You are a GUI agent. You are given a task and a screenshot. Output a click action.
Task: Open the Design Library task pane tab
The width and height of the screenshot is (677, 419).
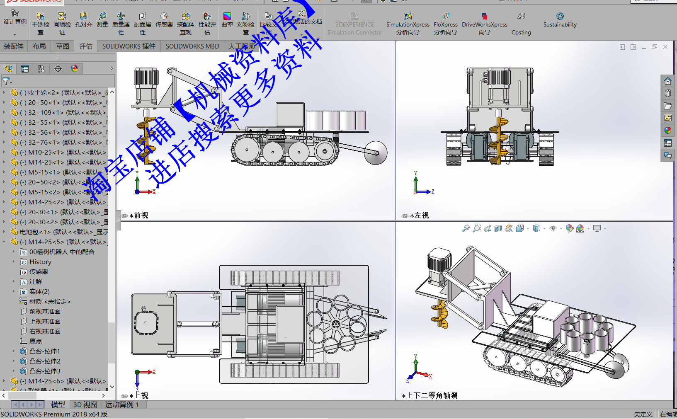coord(667,93)
